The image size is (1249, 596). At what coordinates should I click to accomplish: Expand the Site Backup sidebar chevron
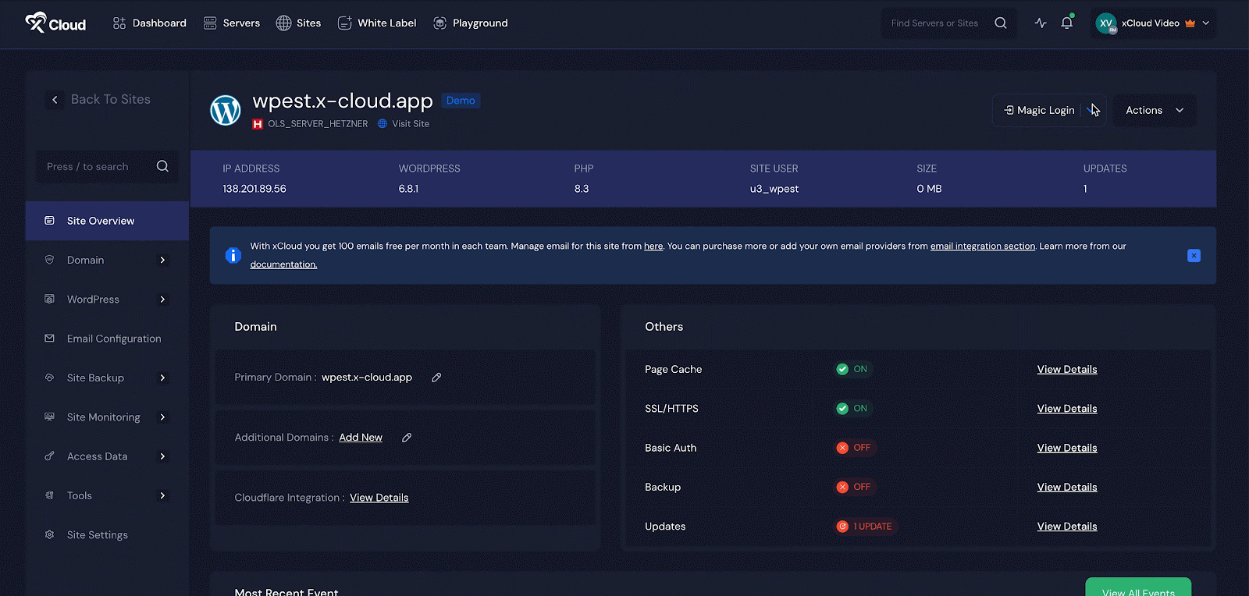pos(162,378)
